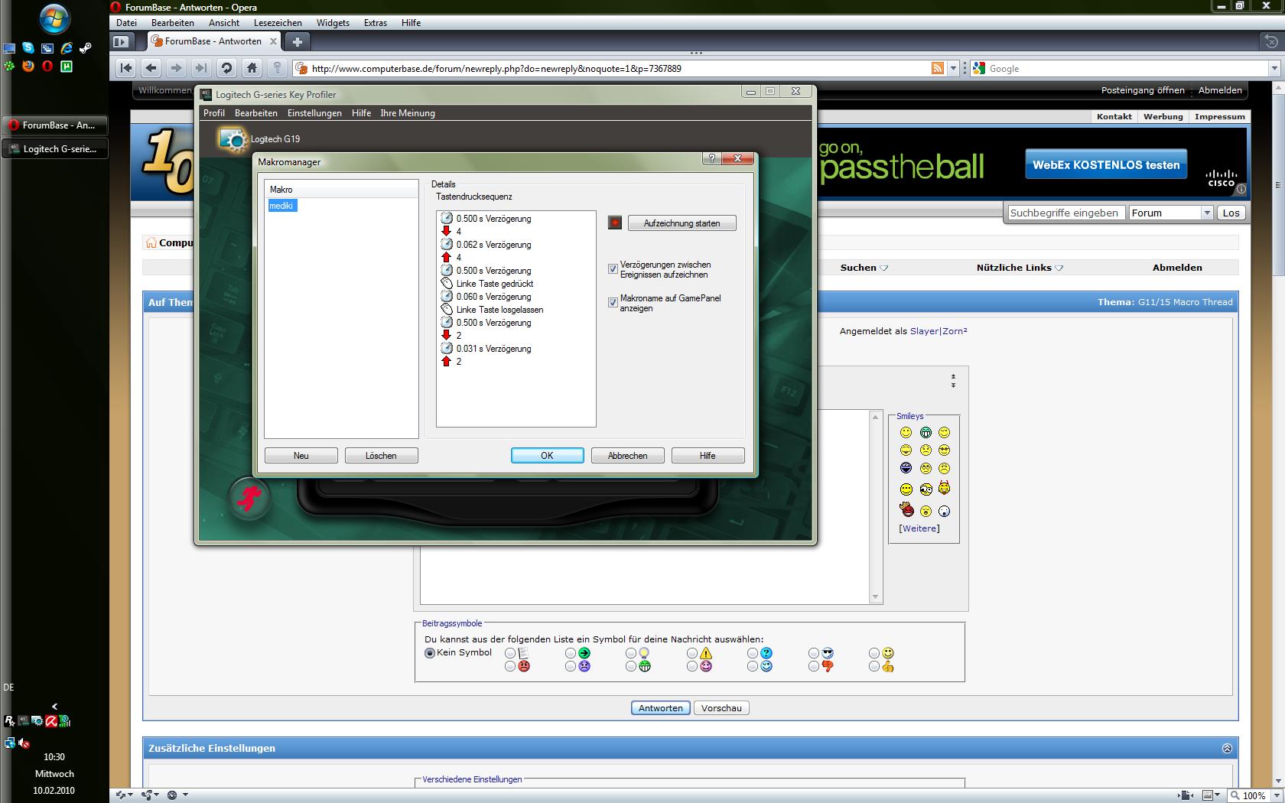Collapse Zusätzliche Einstellungen section
1285x803 pixels.
pyautogui.click(x=1227, y=749)
